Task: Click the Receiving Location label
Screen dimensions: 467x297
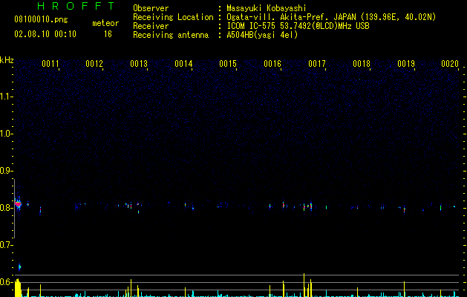Action: [173, 17]
